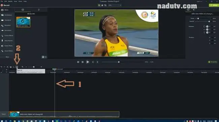Open the View menu
Screen dimensions: 219x122
[15, 1]
